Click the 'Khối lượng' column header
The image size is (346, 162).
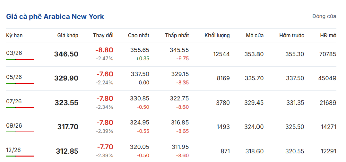(217, 36)
